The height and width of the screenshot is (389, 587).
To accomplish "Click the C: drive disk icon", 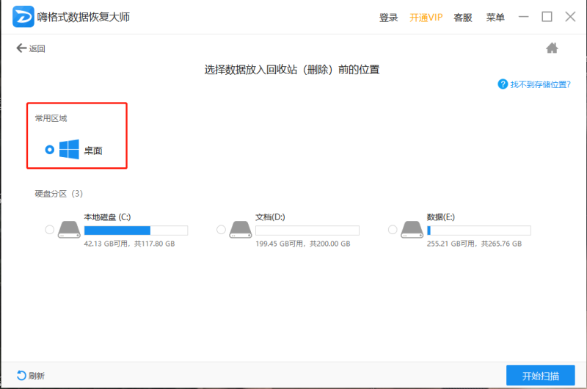I will pyautogui.click(x=69, y=230).
